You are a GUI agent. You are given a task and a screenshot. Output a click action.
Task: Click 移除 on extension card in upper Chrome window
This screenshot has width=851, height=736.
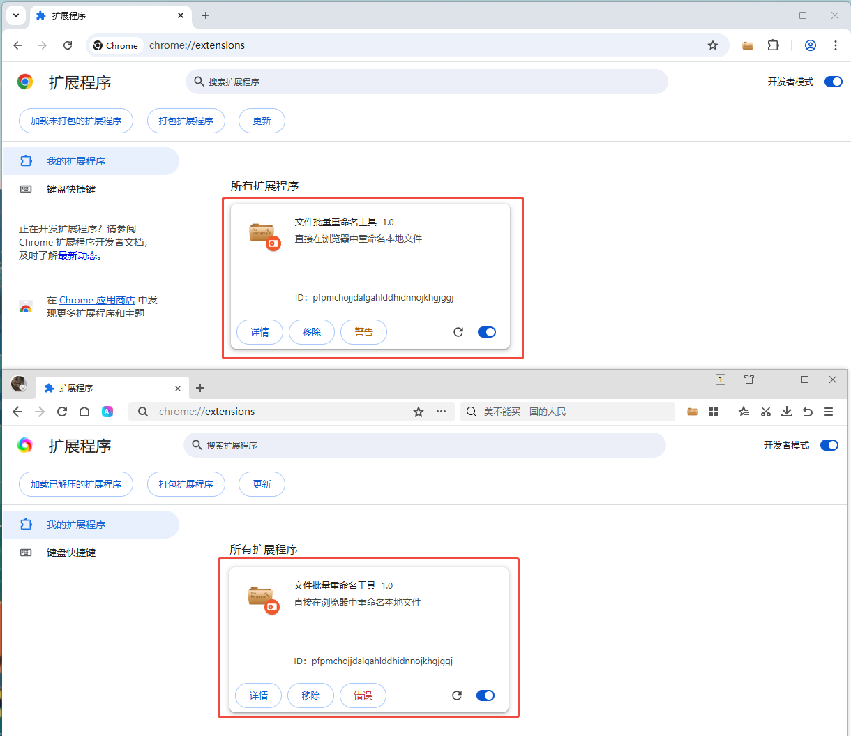coord(312,332)
